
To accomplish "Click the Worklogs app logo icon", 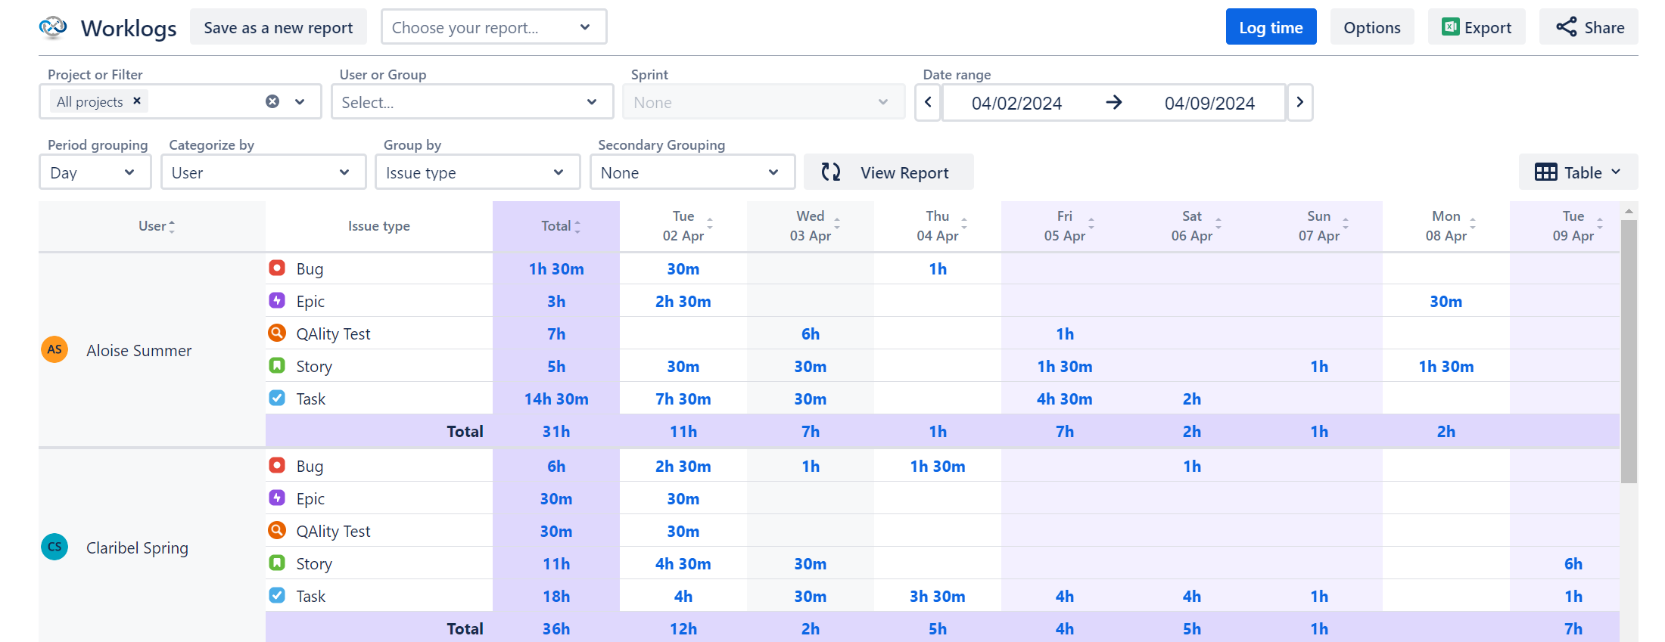I will click(x=53, y=27).
